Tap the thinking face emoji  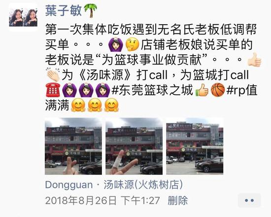pyautogui.click(x=132, y=45)
